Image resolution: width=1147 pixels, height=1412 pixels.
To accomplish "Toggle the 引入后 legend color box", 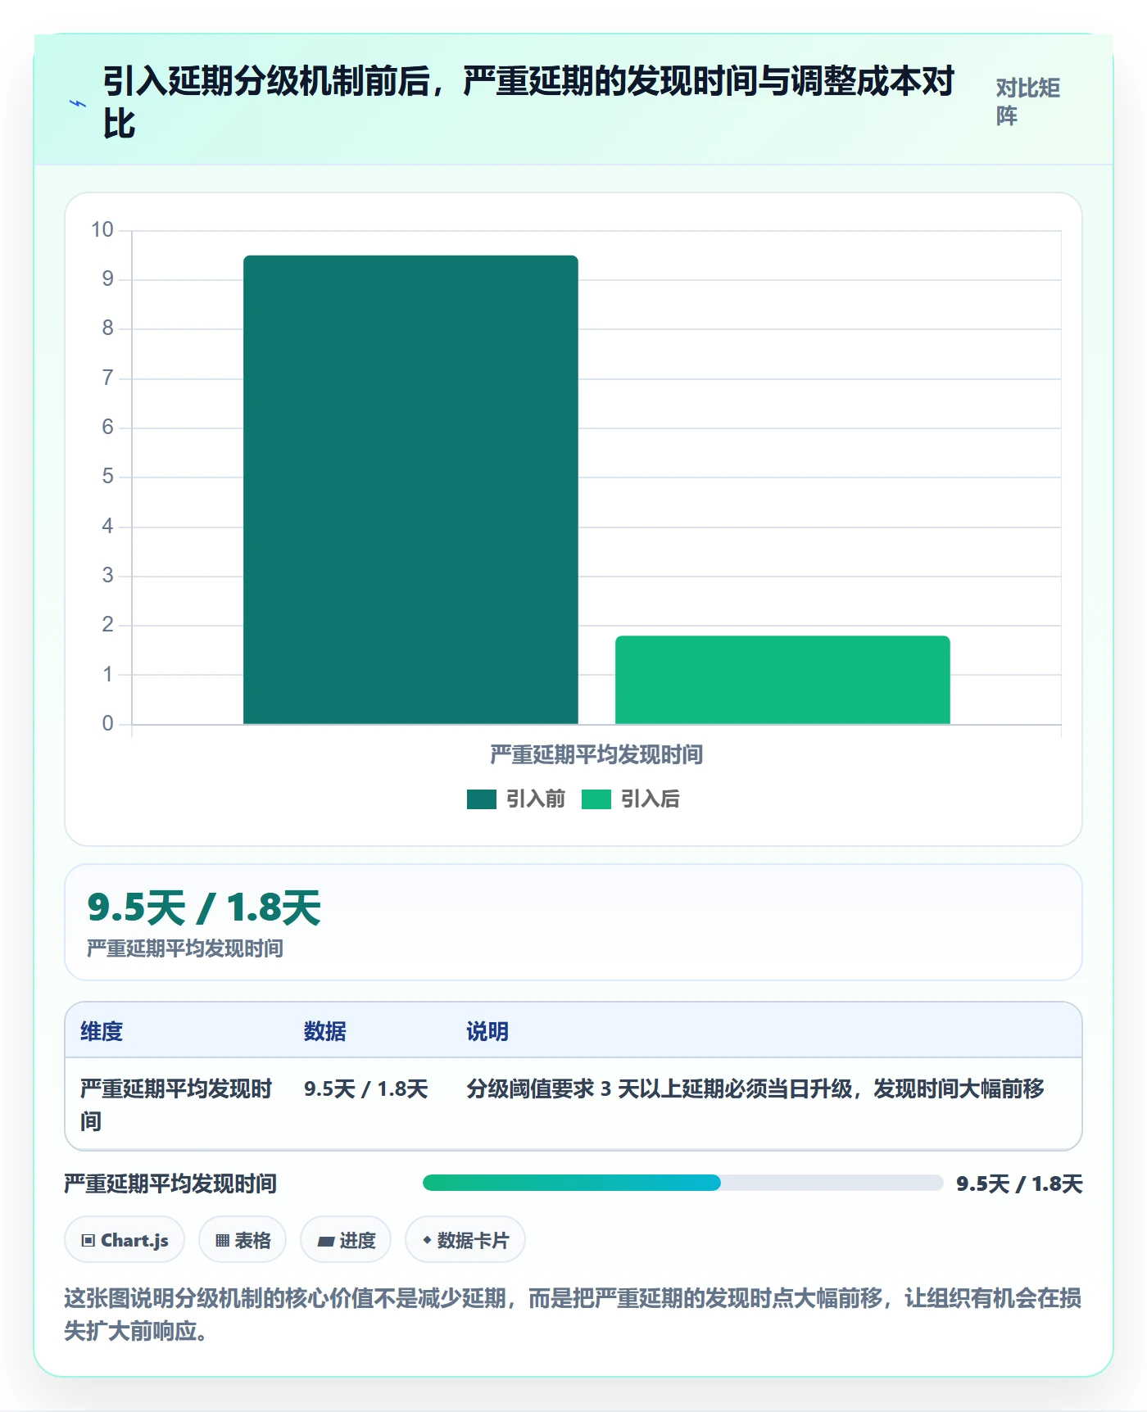I will tap(596, 799).
